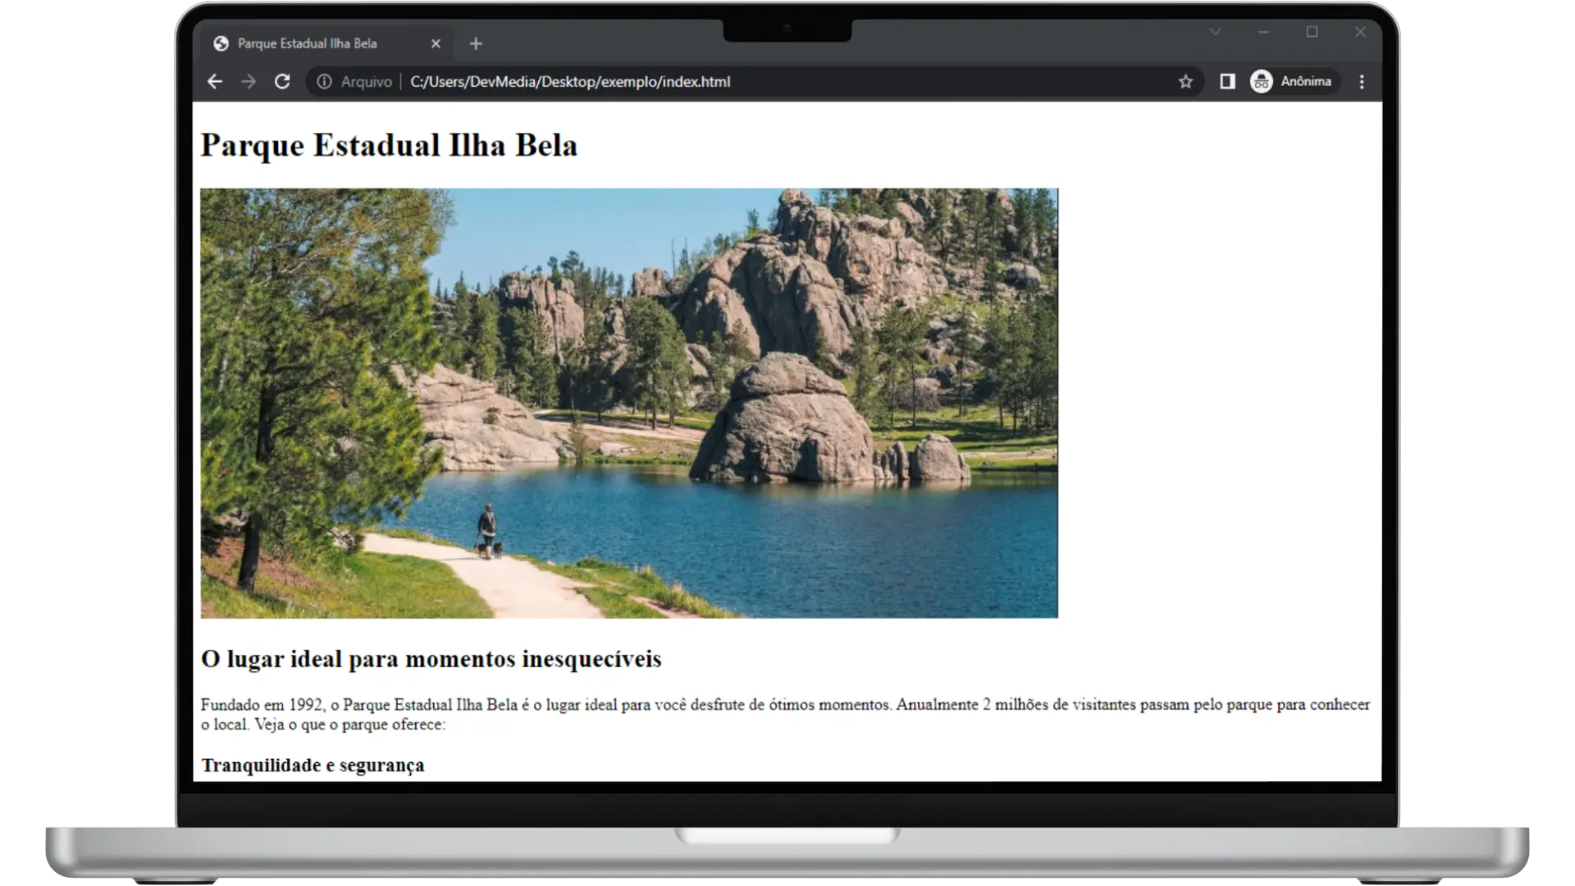Maximize the browser window
1575x886 pixels.
1312,32
